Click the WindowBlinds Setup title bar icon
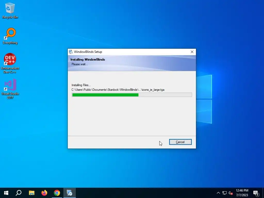Image resolution: width=264 pixels, height=198 pixels. 71,52
